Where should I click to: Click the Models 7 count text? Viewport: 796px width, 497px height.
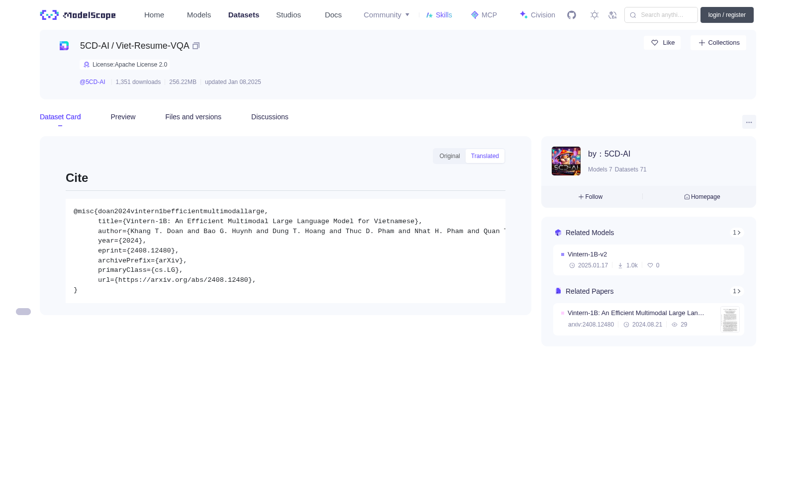(600, 169)
